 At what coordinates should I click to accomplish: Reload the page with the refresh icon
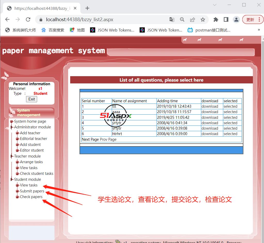(28, 19)
